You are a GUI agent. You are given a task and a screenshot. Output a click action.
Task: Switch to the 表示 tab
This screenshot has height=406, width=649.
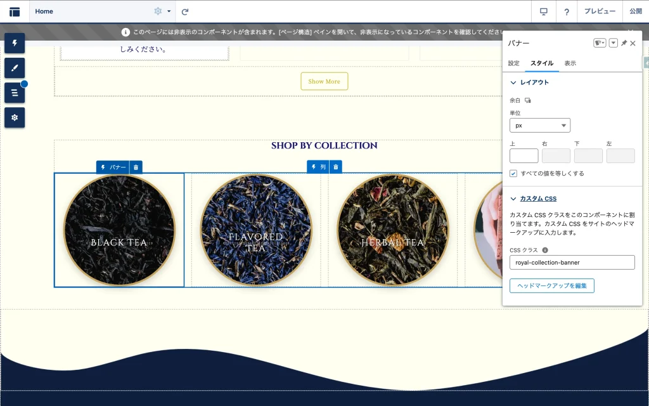[x=570, y=63]
